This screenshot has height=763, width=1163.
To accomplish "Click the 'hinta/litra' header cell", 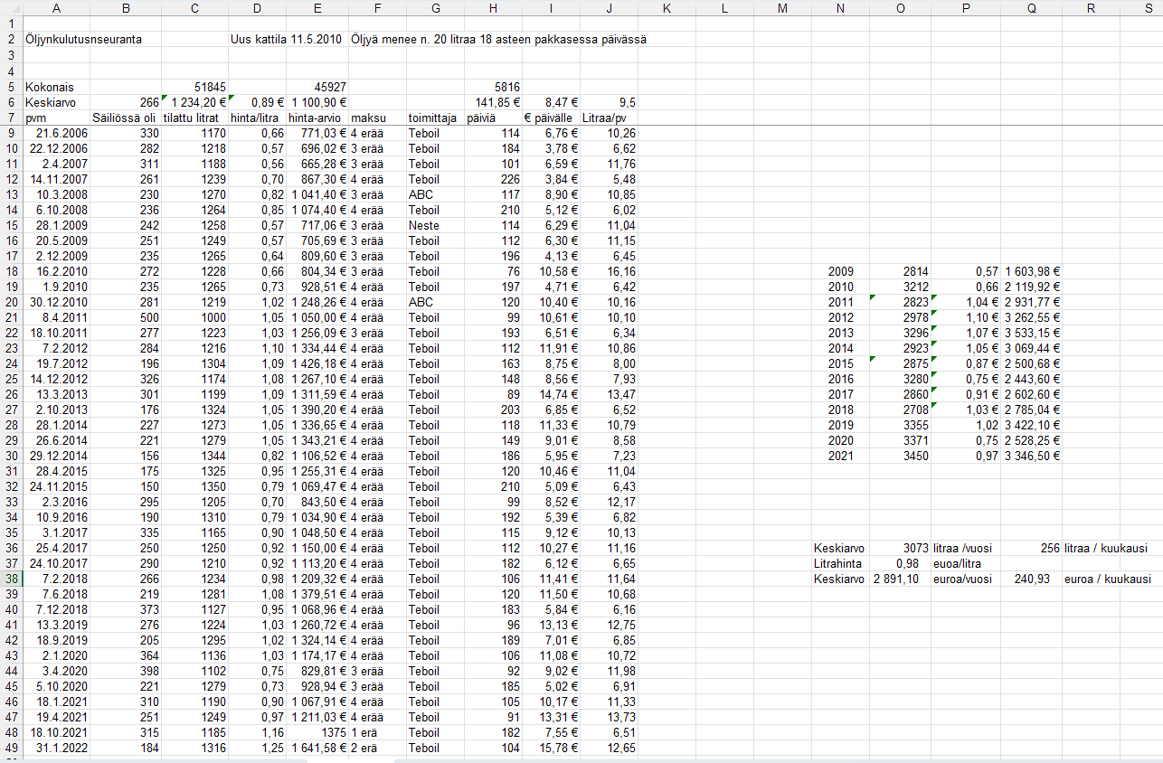I will click(x=257, y=118).
